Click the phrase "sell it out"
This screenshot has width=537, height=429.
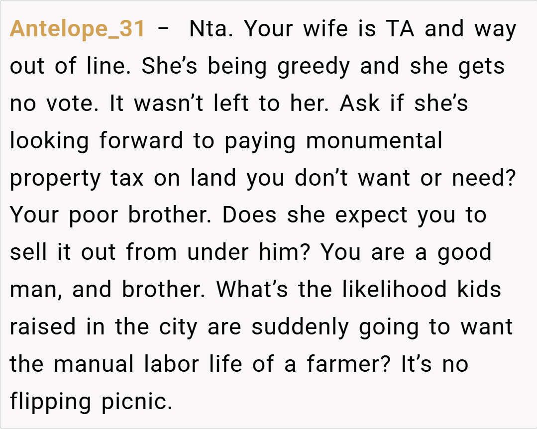[x=64, y=252]
